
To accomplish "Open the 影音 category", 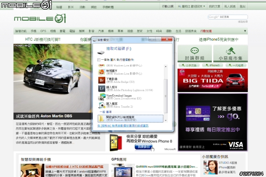I will tap(91, 31).
